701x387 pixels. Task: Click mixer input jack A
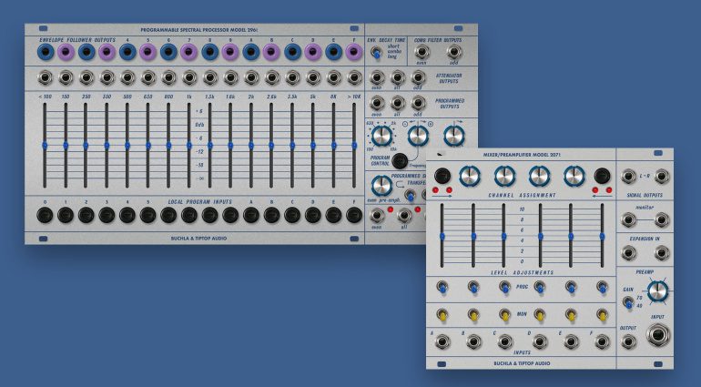(x=442, y=341)
